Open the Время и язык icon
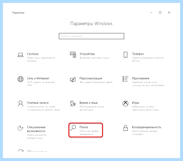This screenshot has width=183, height=161. coord(73,104)
